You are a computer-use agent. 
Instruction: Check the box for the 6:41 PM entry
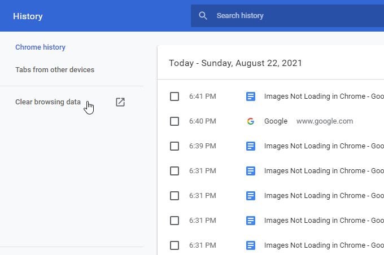pyautogui.click(x=174, y=96)
